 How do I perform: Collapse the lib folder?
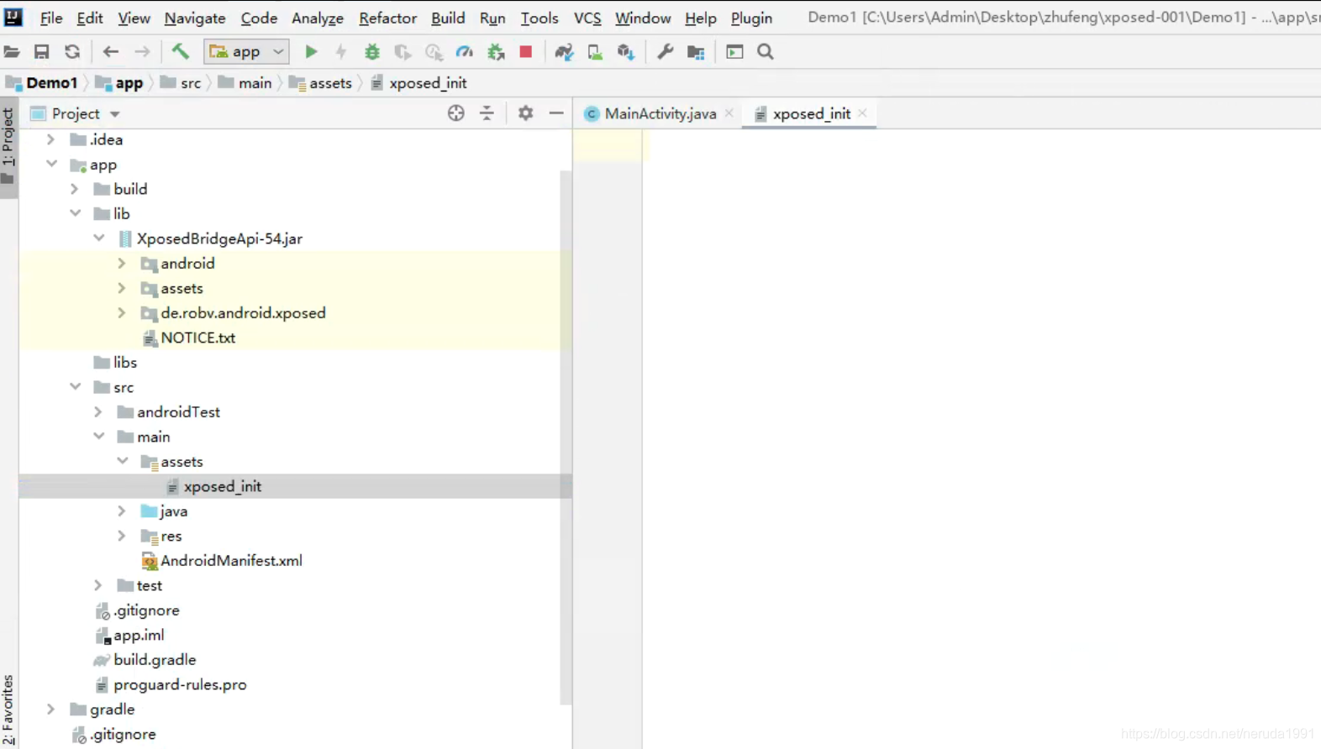[x=76, y=213]
